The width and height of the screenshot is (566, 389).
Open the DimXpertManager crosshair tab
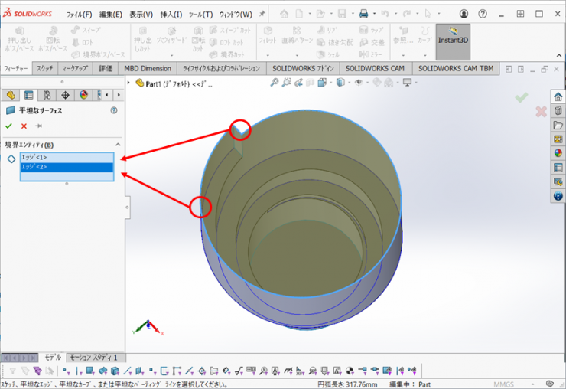(65, 95)
